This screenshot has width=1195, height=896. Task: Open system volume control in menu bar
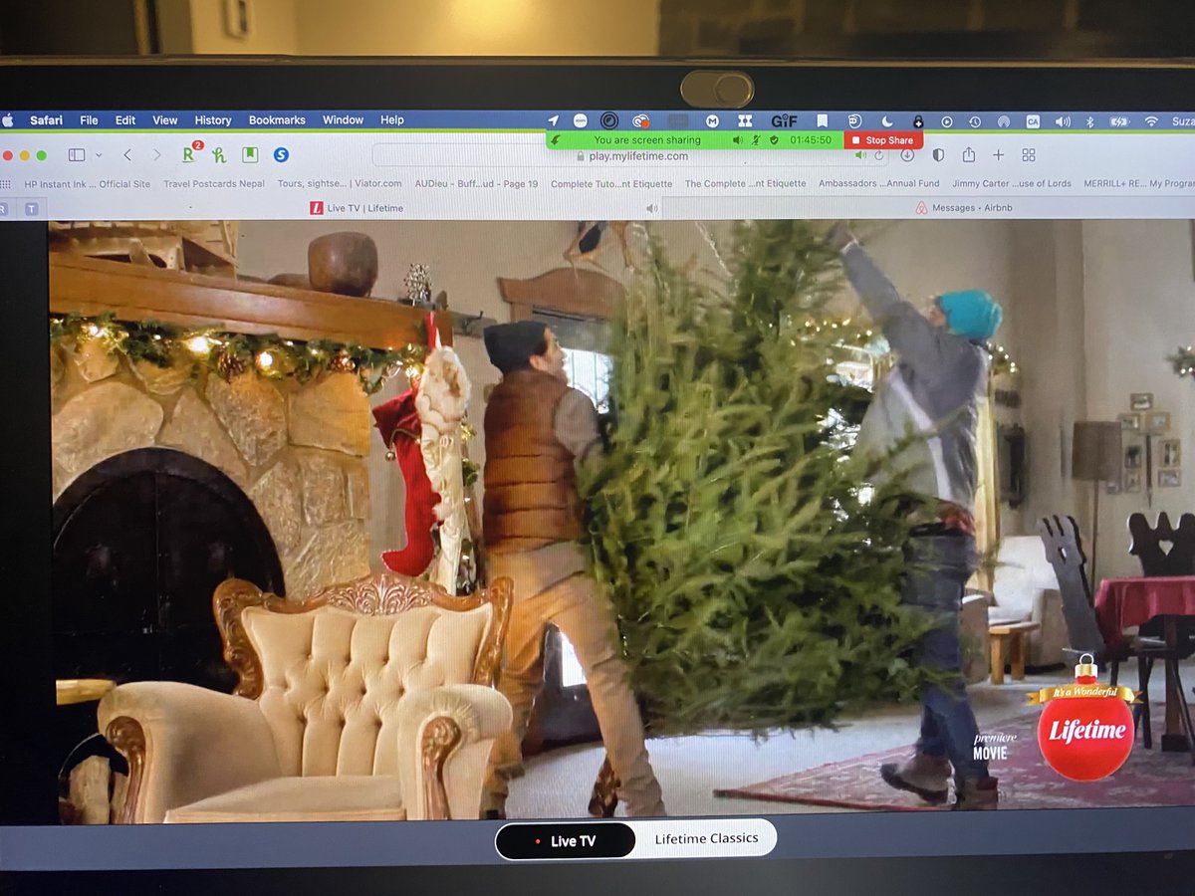pos(1063,121)
